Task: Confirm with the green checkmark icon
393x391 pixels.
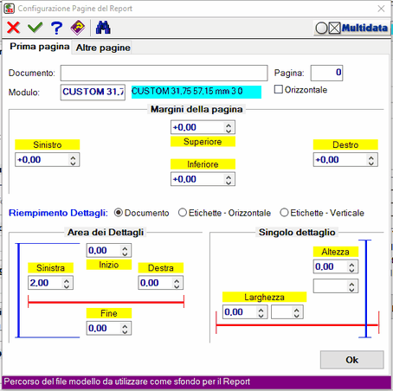Action: [x=35, y=28]
